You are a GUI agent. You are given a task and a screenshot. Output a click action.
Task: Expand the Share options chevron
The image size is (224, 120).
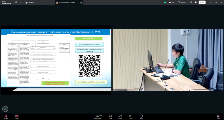pos(135,116)
